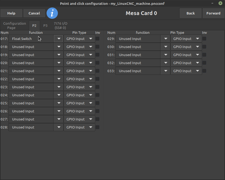
Task: Open Pin Type dropdown for pin 026
Action: (79, 111)
